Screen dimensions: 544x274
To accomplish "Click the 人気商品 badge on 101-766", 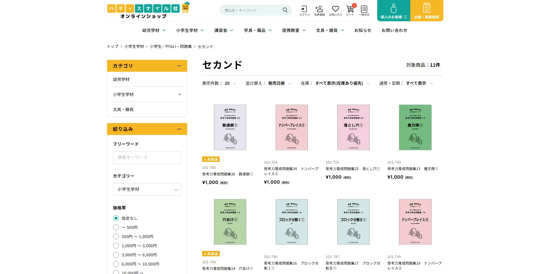I will (211, 159).
